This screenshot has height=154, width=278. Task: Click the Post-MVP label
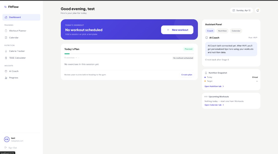(253, 38)
